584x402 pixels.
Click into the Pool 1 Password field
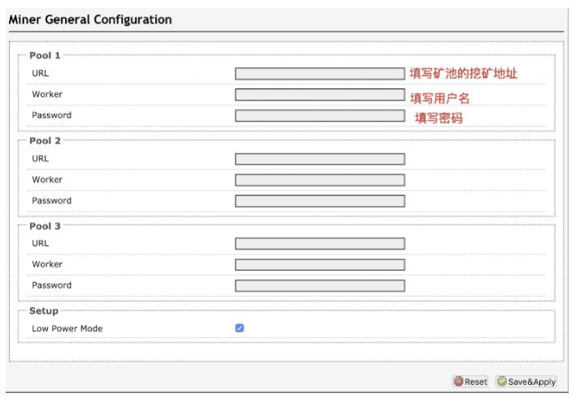(320, 116)
